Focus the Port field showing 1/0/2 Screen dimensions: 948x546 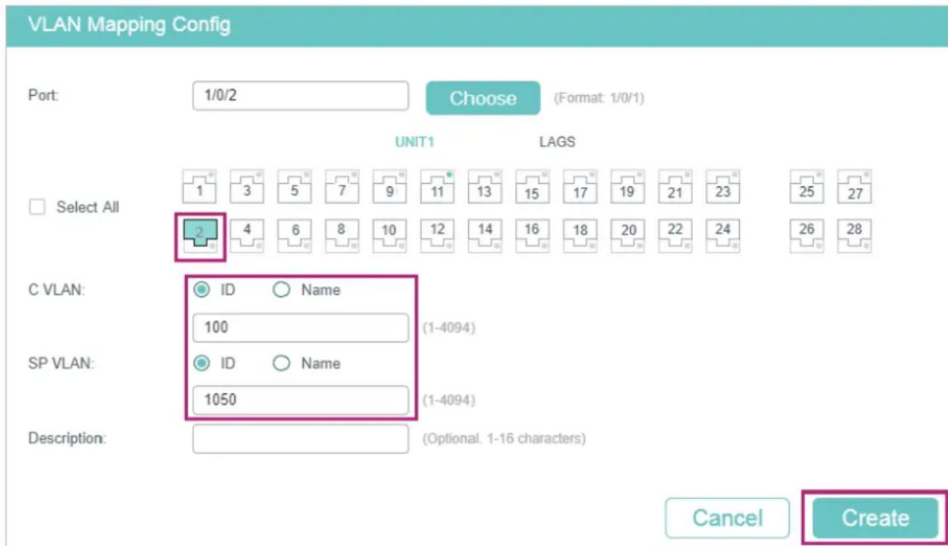301,96
